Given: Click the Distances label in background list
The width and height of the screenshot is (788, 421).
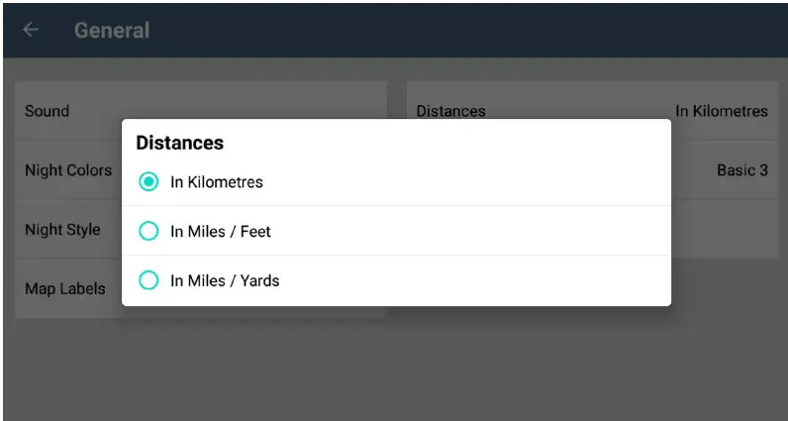Looking at the screenshot, I should tap(450, 111).
